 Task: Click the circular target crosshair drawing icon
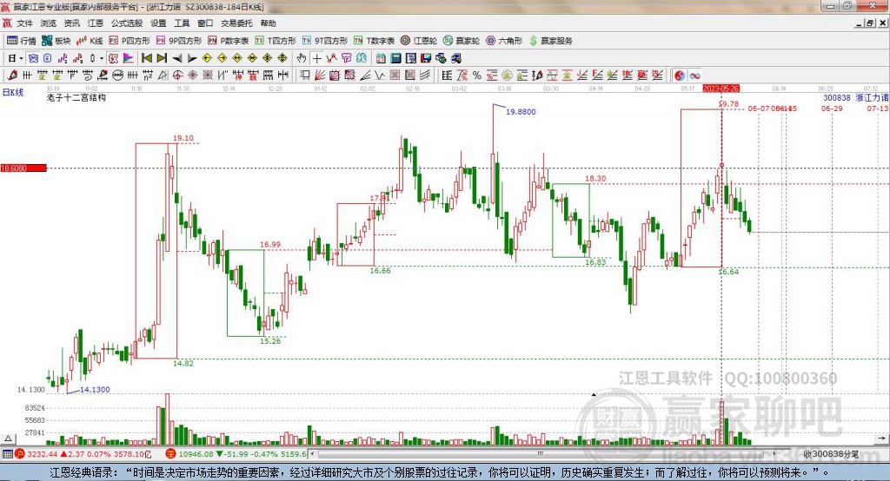tap(177, 75)
